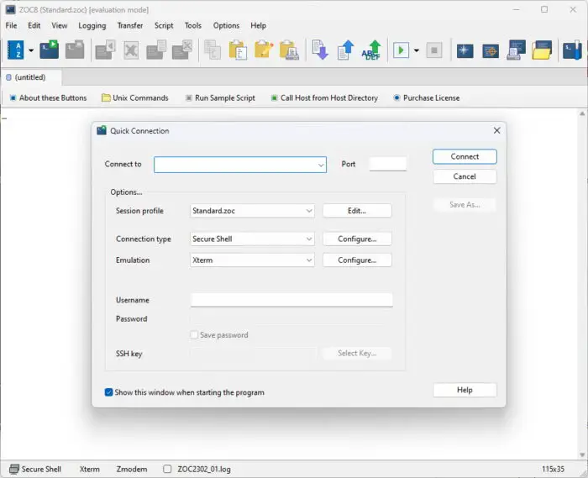588x478 pixels.
Task: Click the upload file arrow icon
Action: (x=345, y=50)
